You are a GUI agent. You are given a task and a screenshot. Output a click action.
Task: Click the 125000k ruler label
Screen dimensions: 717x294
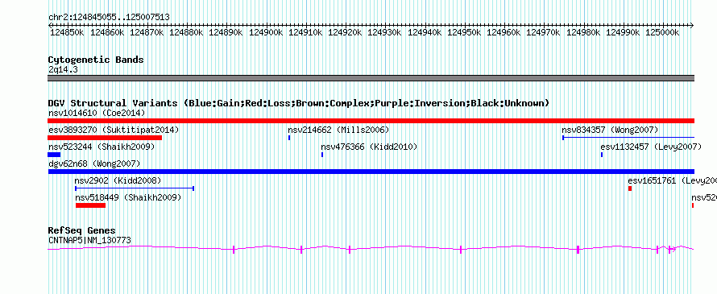661,32
